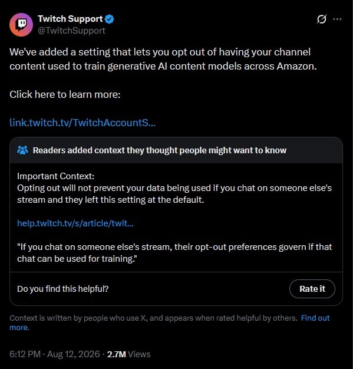Click the Twitch Support display name
This screenshot has height=369, width=353.
click(x=70, y=19)
